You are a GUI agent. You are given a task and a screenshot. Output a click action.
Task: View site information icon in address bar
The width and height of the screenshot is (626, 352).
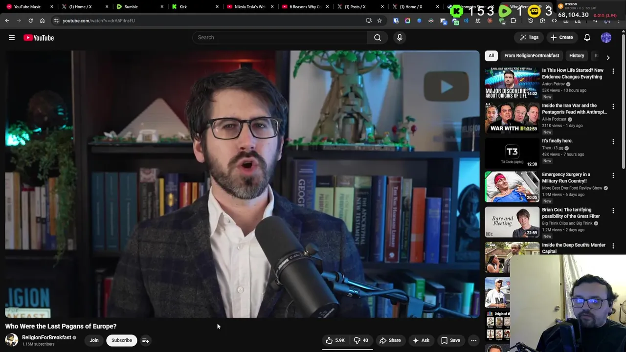pos(56,21)
